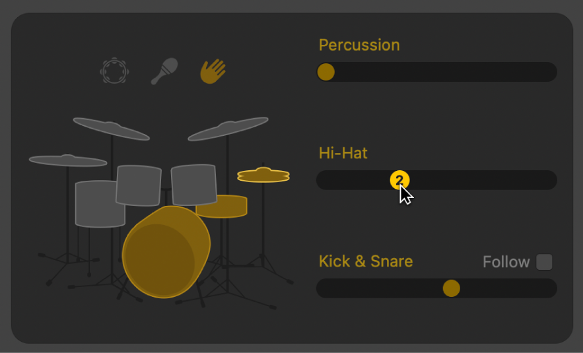Toggle the hi-hat cymbals on the kit
This screenshot has height=353, width=583.
(263, 176)
